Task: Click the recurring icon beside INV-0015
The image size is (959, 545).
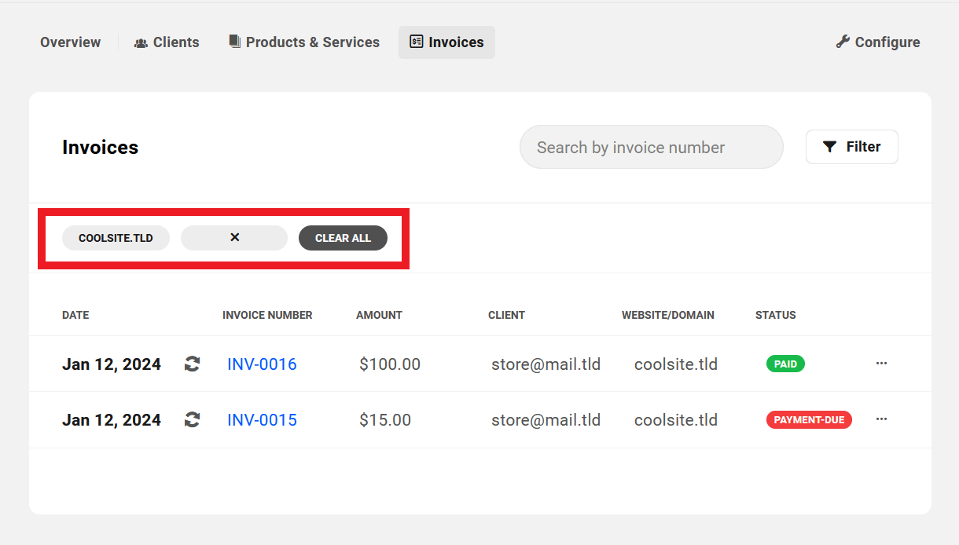Action: pos(192,419)
